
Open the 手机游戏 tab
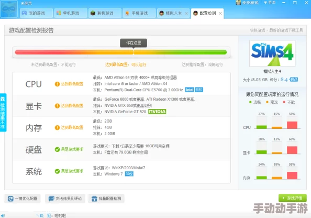click(x=139, y=13)
